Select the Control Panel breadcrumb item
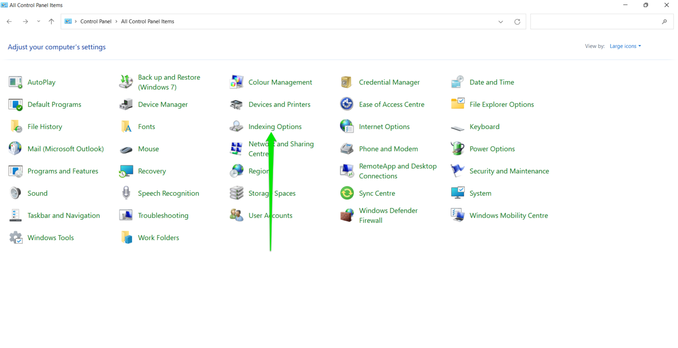The width and height of the screenshot is (678, 348). click(x=96, y=21)
